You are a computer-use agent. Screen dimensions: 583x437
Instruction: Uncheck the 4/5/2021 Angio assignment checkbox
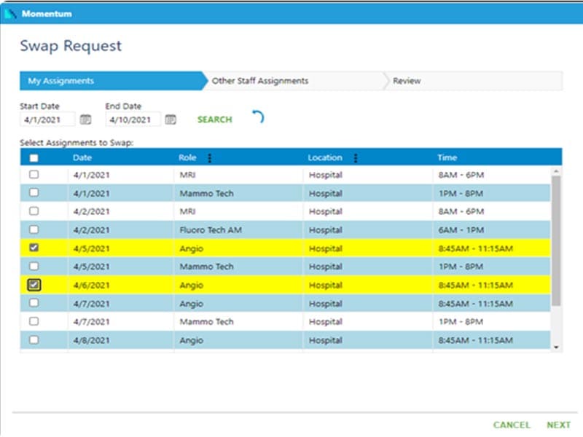(x=34, y=248)
